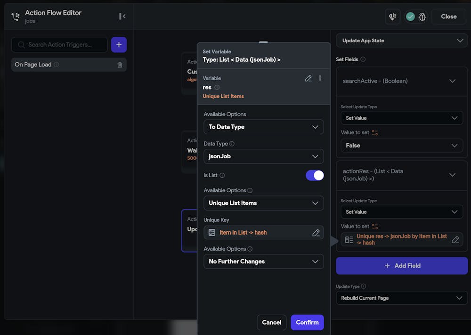Image resolution: width=471 pixels, height=335 pixels.
Task: Collapse the action triggers side panel
Action: 122,16
